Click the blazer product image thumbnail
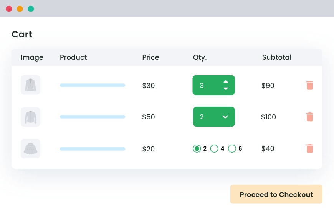334x218 pixels. [30, 85]
